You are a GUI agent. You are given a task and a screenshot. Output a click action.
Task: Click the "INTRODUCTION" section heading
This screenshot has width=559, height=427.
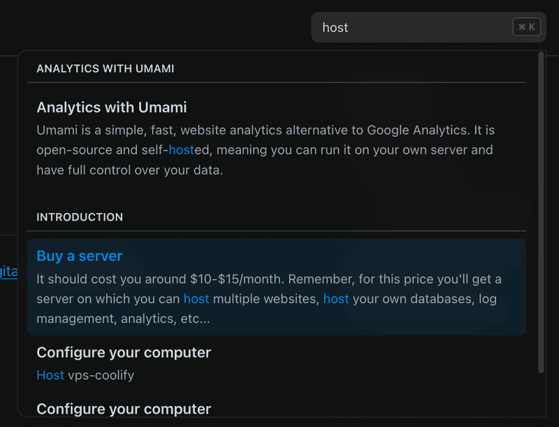point(80,217)
